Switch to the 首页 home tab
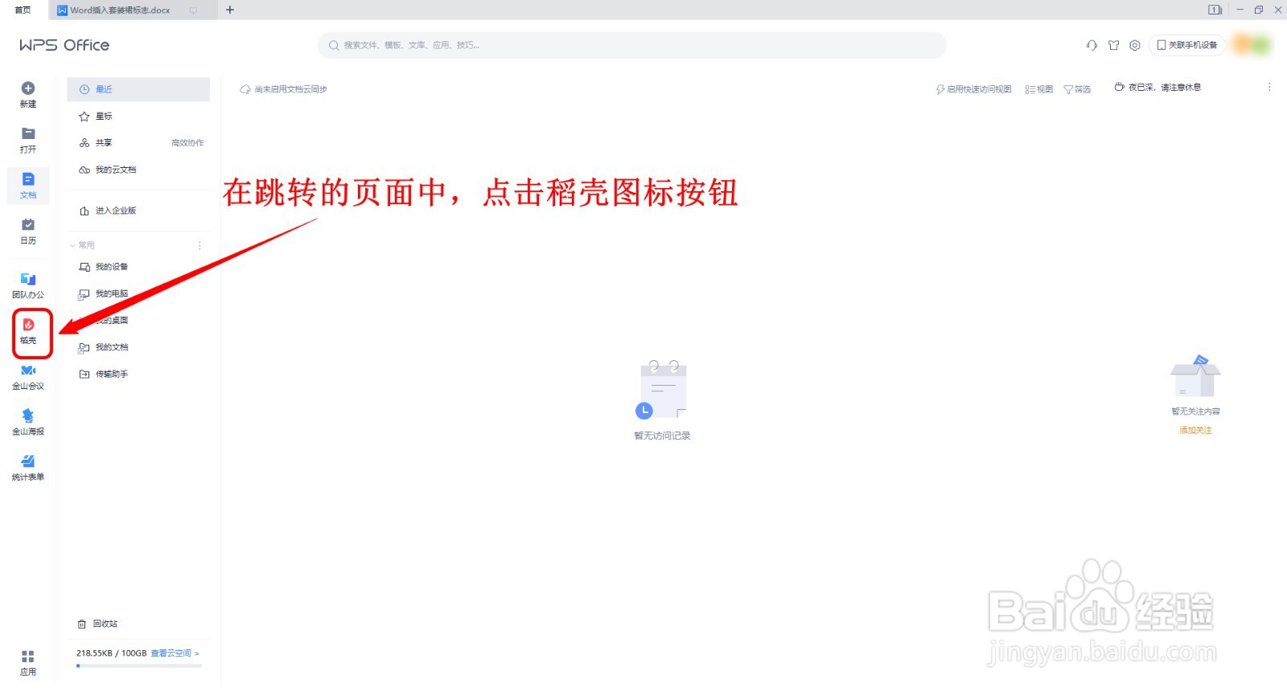 [x=23, y=10]
